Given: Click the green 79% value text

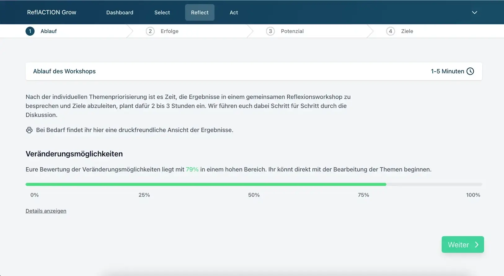Looking at the screenshot, I should pos(192,170).
